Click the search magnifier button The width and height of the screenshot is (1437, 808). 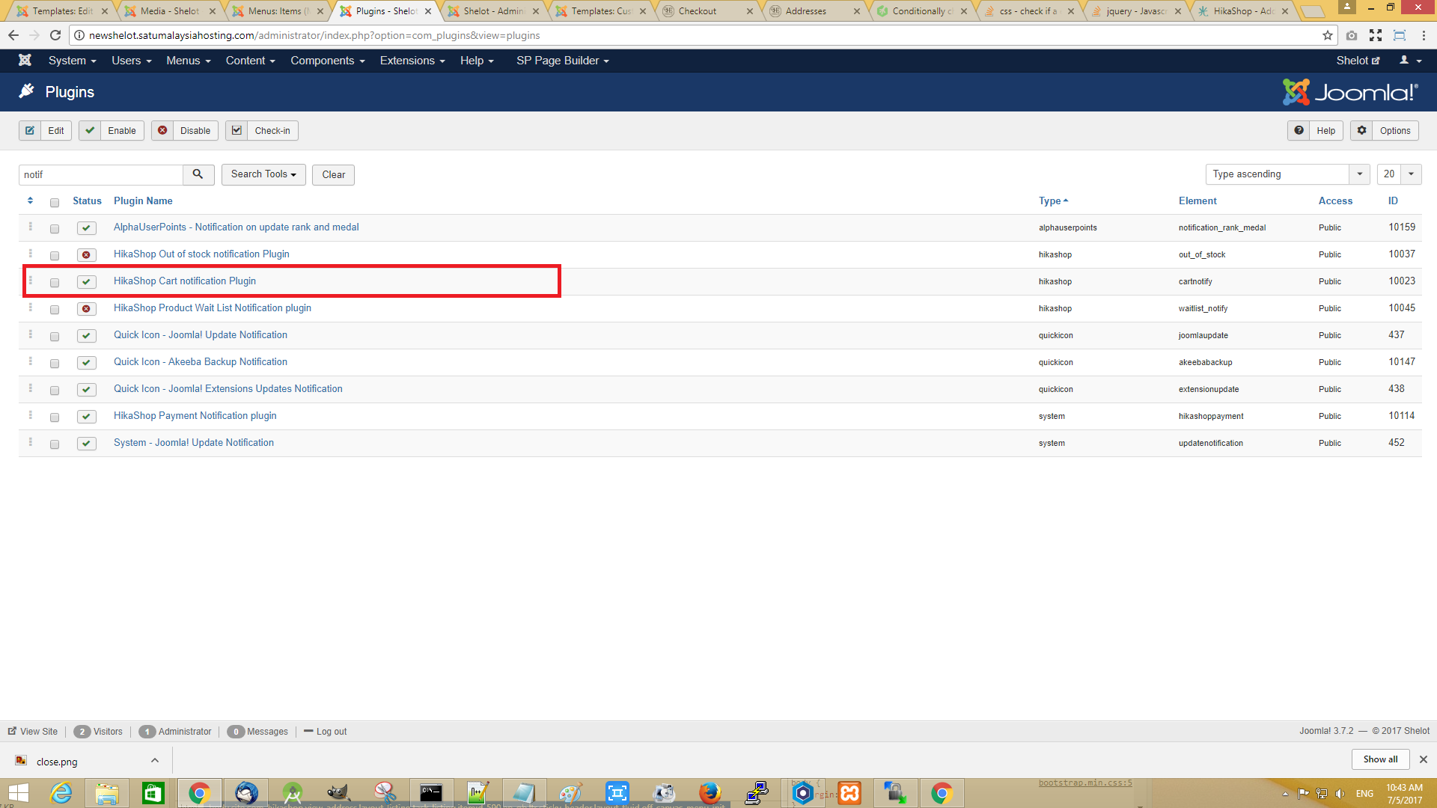click(x=198, y=174)
